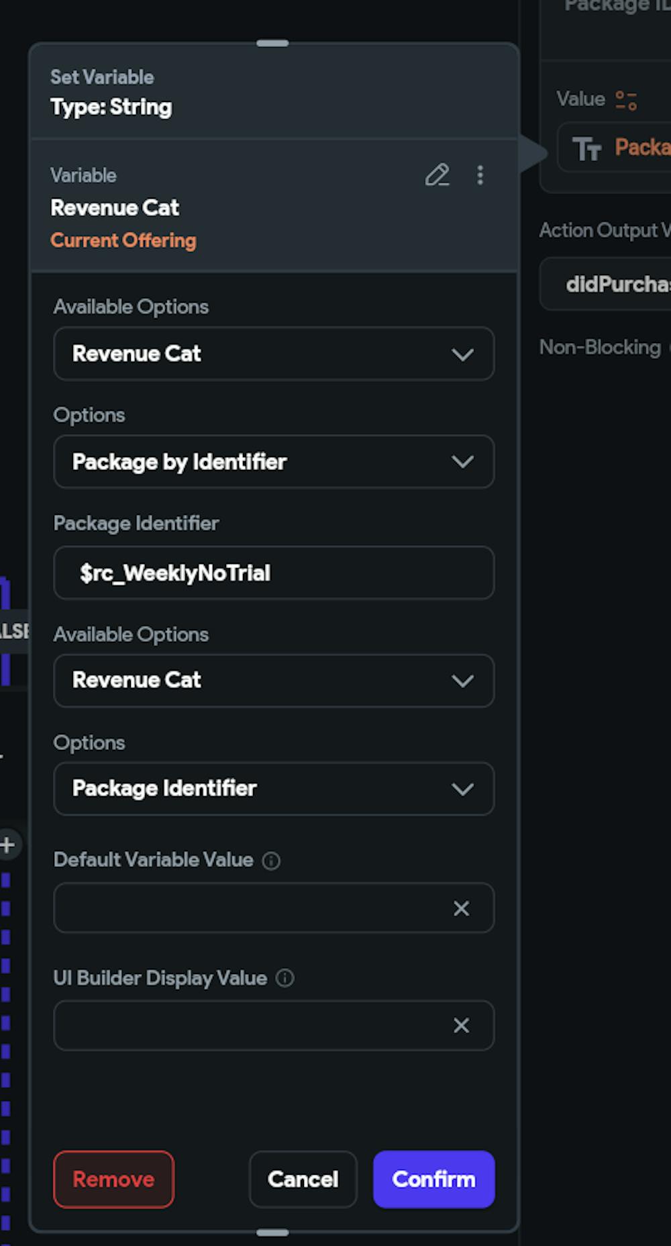671x1246 pixels.
Task: Click the text type icon in Value field
Action: coord(586,148)
